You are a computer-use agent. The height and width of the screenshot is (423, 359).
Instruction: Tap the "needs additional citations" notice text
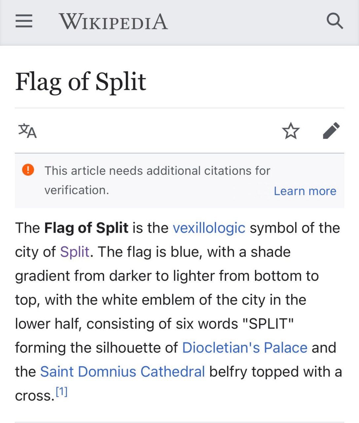tap(157, 171)
